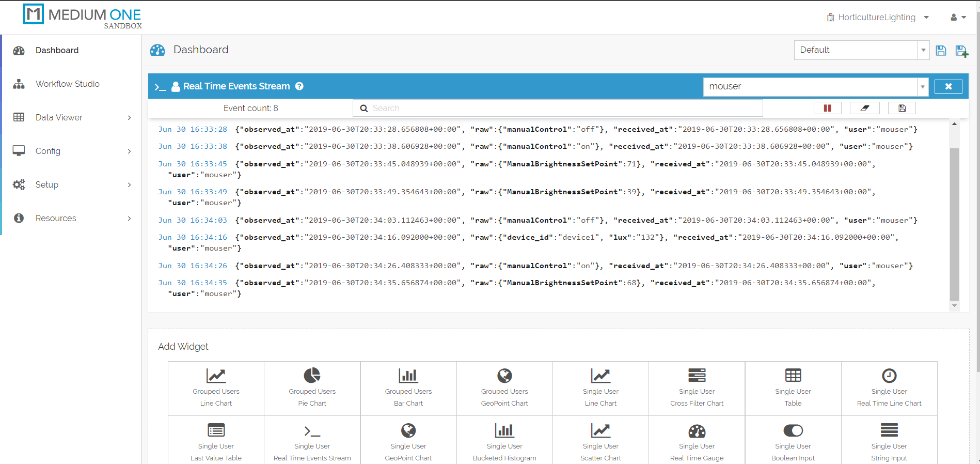The image size is (980, 464).
Task: Open Workflow Studio from the sidebar
Action: pyautogui.click(x=67, y=84)
